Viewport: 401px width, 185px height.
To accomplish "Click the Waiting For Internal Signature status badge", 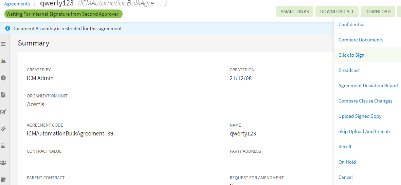I will 63,14.
